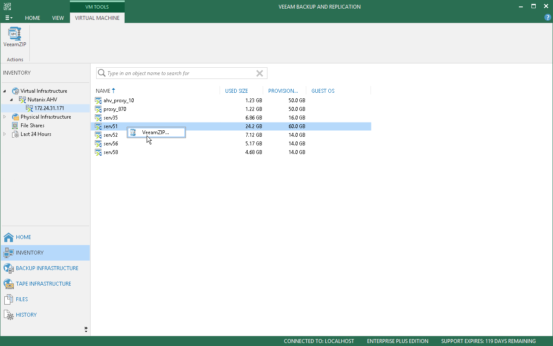Click the Backup Infrastructure pane icon

9,268
